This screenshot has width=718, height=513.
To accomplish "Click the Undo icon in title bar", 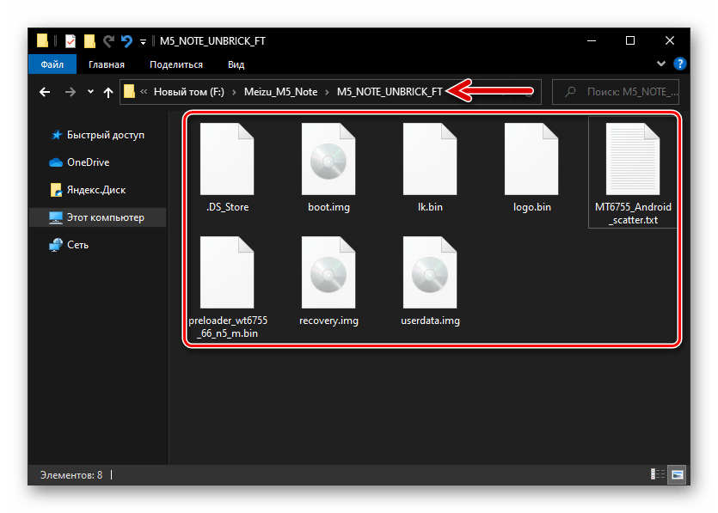I will 126,41.
